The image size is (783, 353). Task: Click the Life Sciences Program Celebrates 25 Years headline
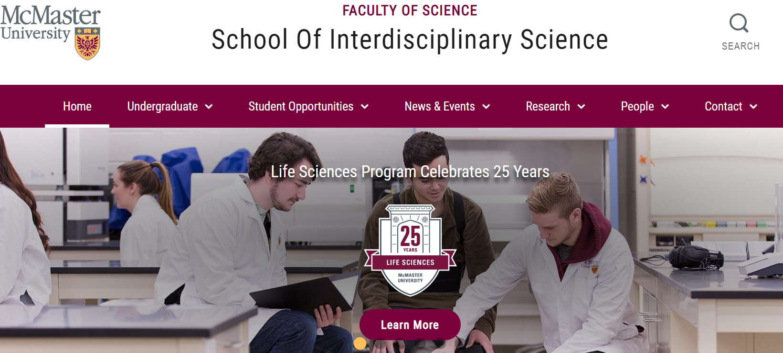[410, 171]
